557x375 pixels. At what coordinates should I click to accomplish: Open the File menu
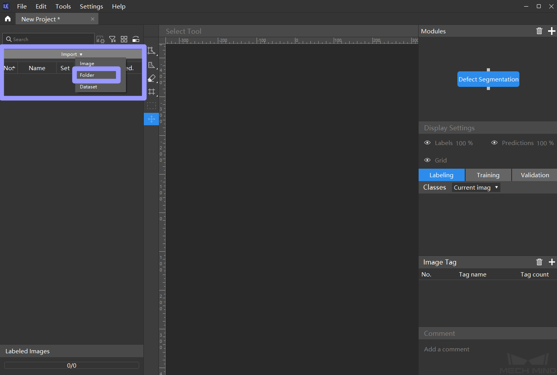point(22,6)
